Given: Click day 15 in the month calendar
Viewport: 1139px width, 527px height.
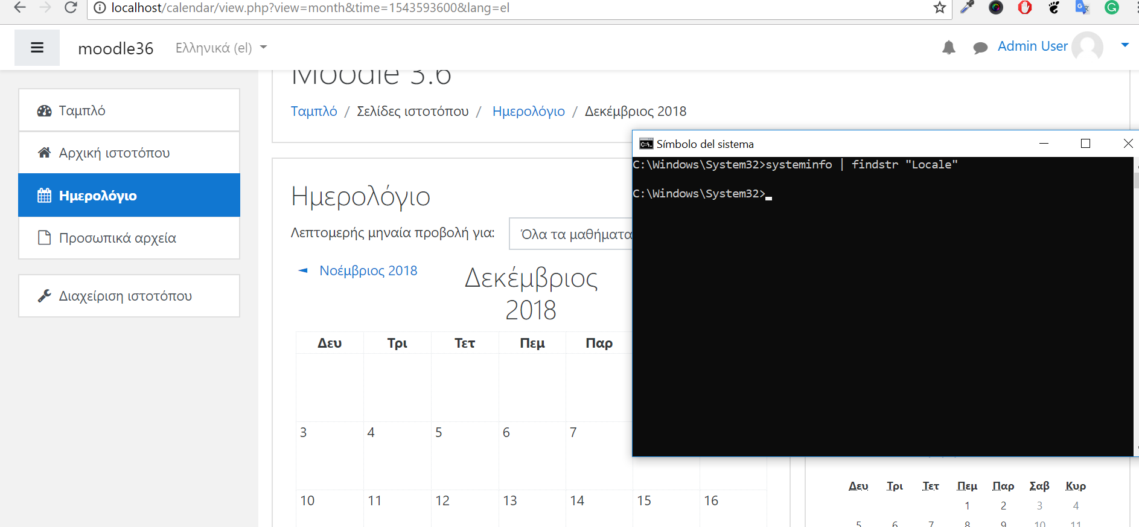Looking at the screenshot, I should coord(644,500).
